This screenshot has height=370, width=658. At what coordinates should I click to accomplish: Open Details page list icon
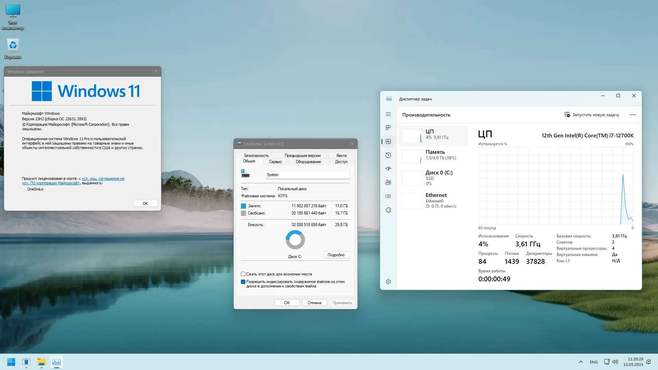(x=388, y=196)
